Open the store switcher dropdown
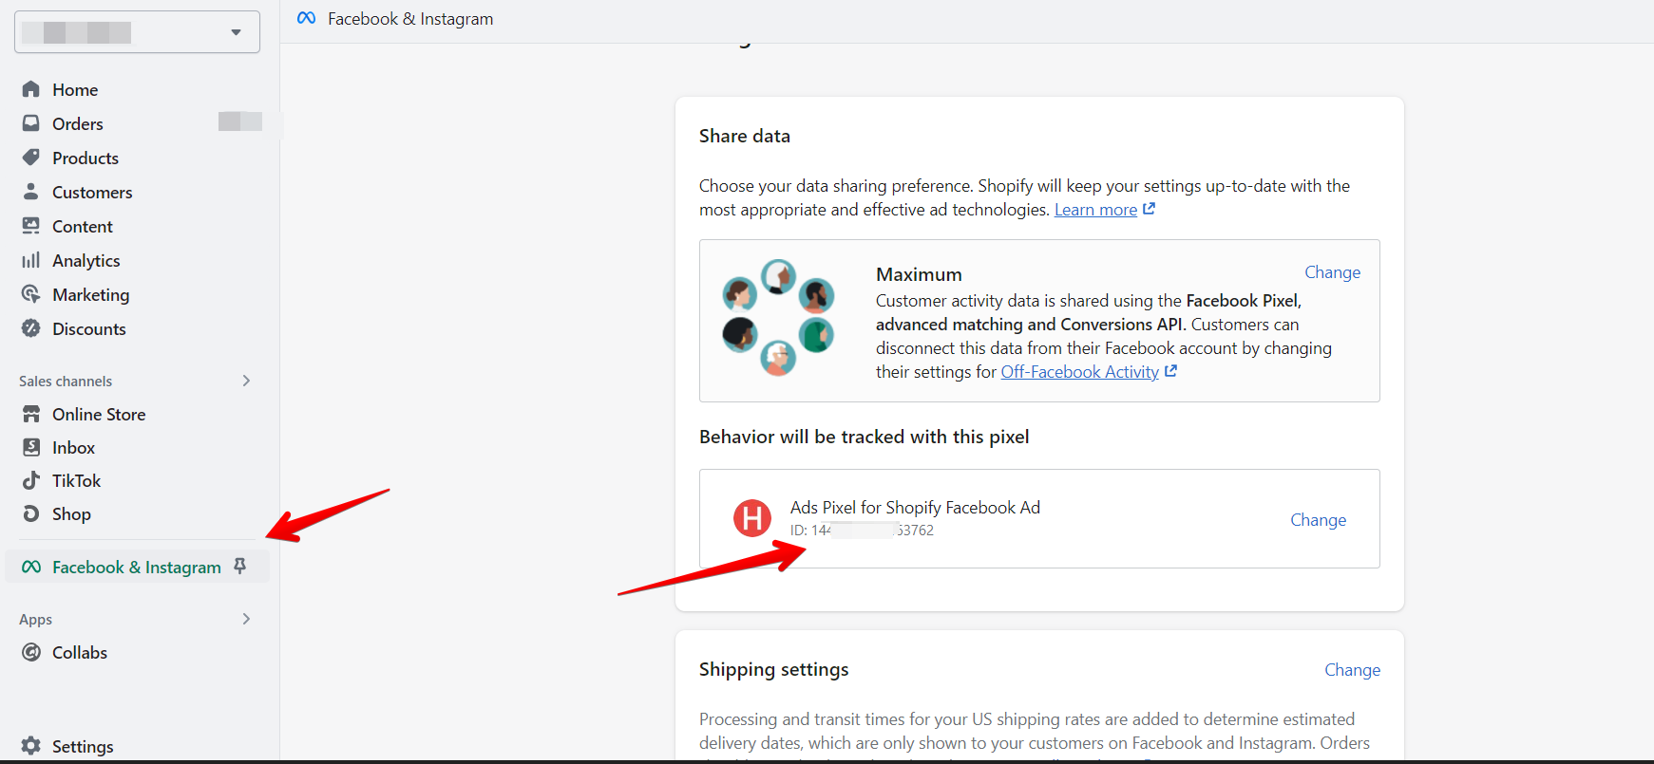 (138, 32)
